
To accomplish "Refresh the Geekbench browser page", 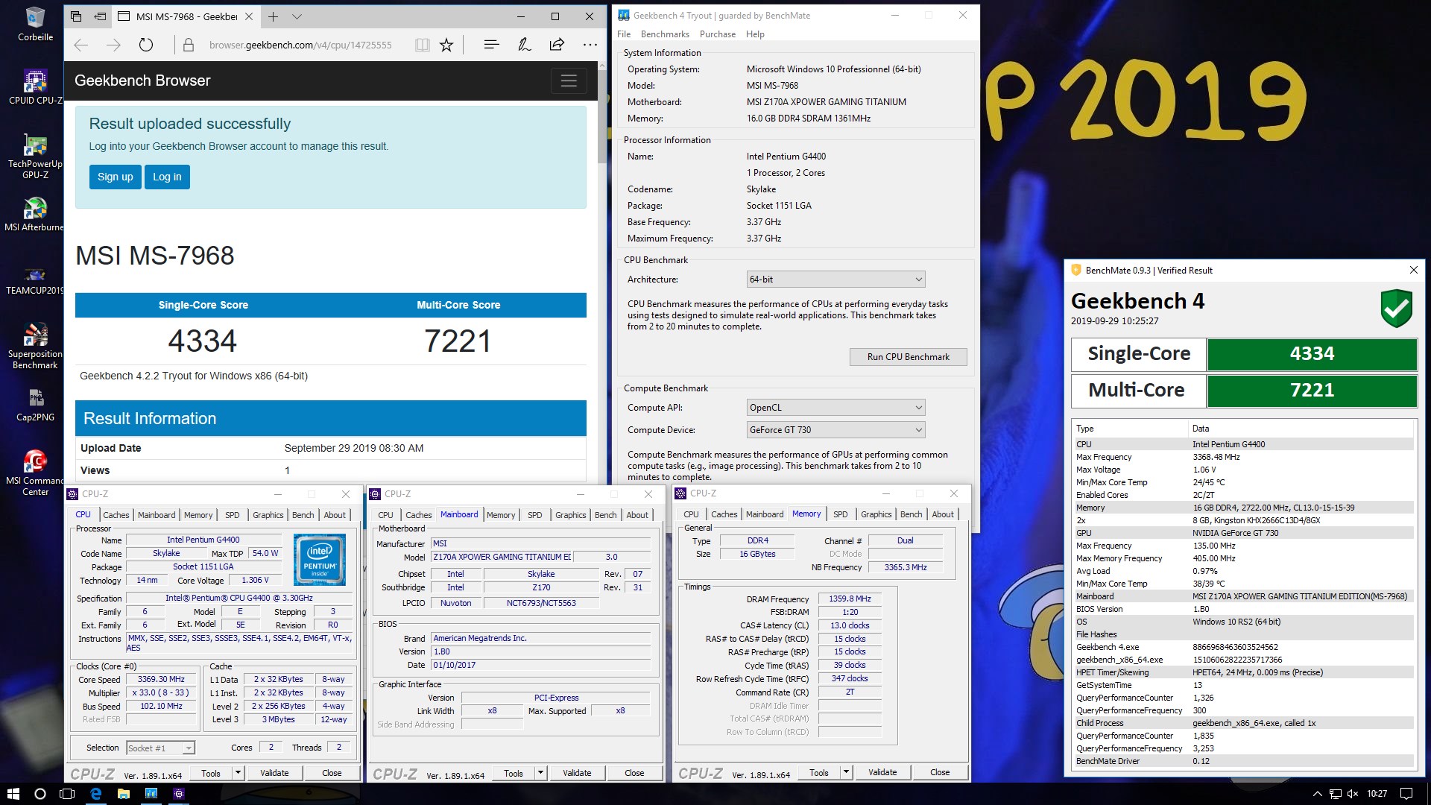I will (146, 45).
